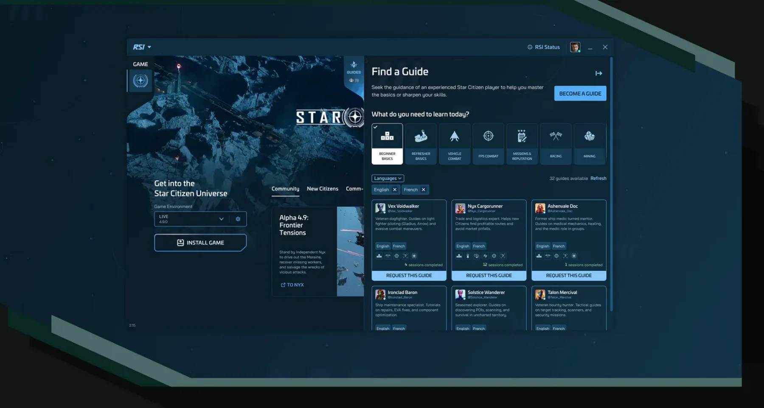Click Talon Mercival guide name

point(562,292)
